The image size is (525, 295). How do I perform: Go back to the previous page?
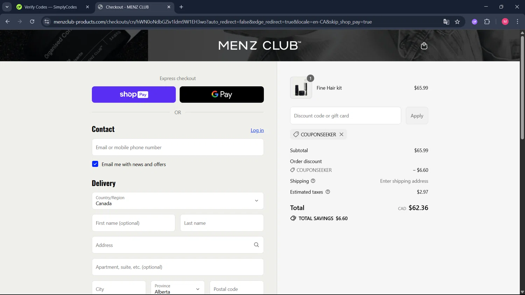click(8, 22)
